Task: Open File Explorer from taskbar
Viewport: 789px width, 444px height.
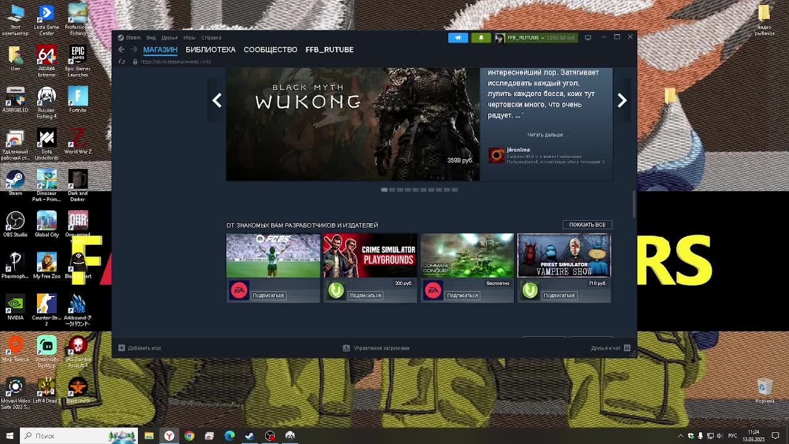Action: coord(149,436)
